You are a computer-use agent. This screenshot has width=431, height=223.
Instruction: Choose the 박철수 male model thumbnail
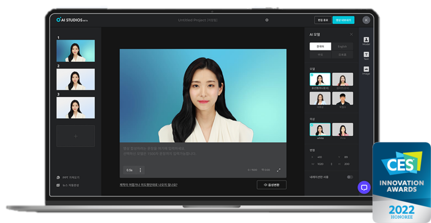pyautogui.click(x=343, y=98)
